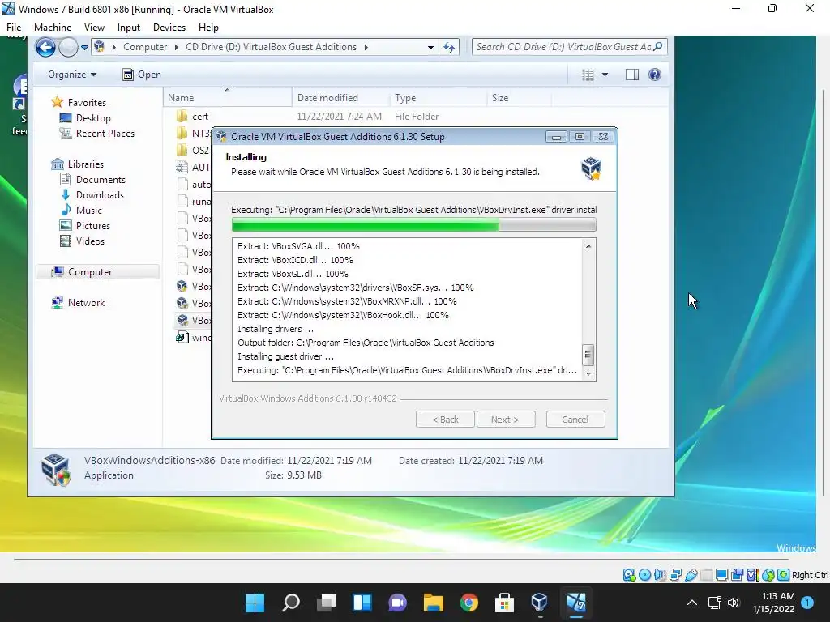Click the display indicator in VirtualBox status bar
The width and height of the screenshot is (830, 622).
coord(721,574)
